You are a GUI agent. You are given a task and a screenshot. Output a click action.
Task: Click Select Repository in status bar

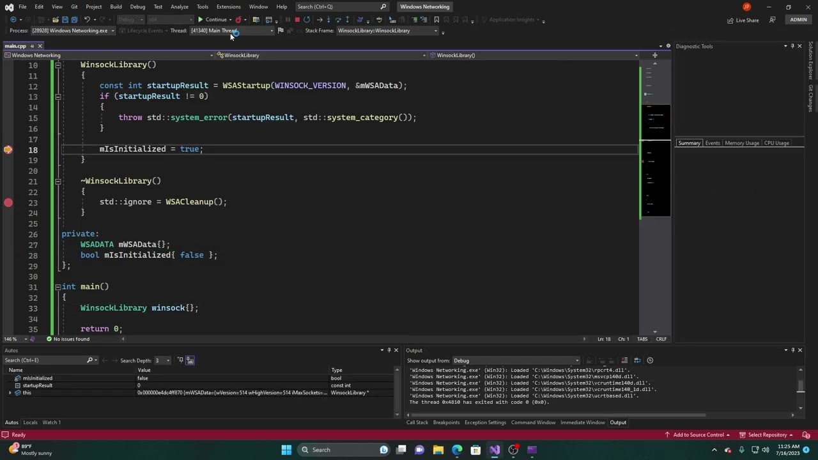tap(766, 435)
